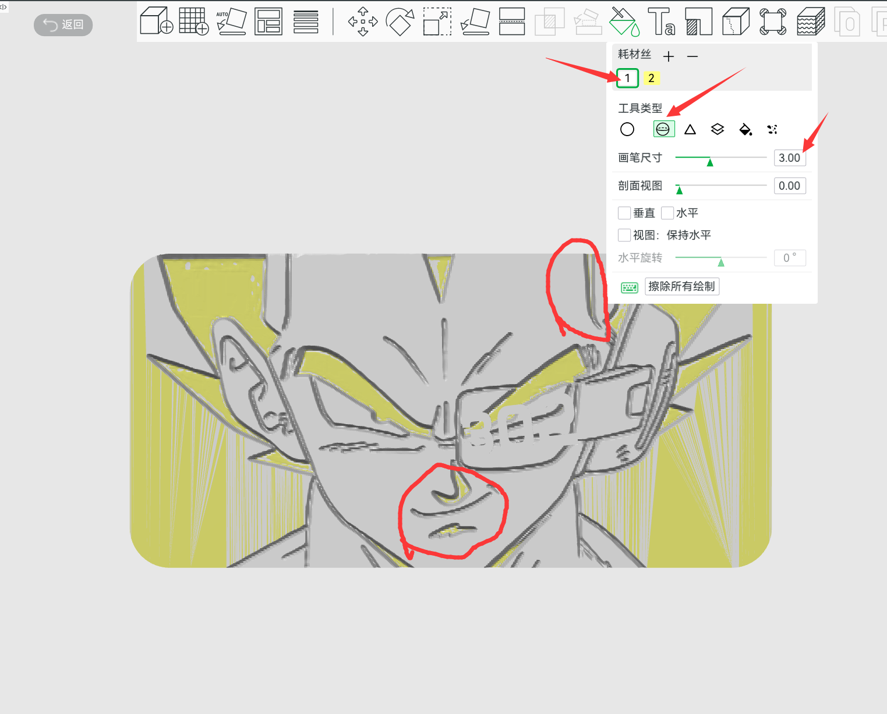Activate the move tool
This screenshot has height=714, width=887.
(x=363, y=22)
